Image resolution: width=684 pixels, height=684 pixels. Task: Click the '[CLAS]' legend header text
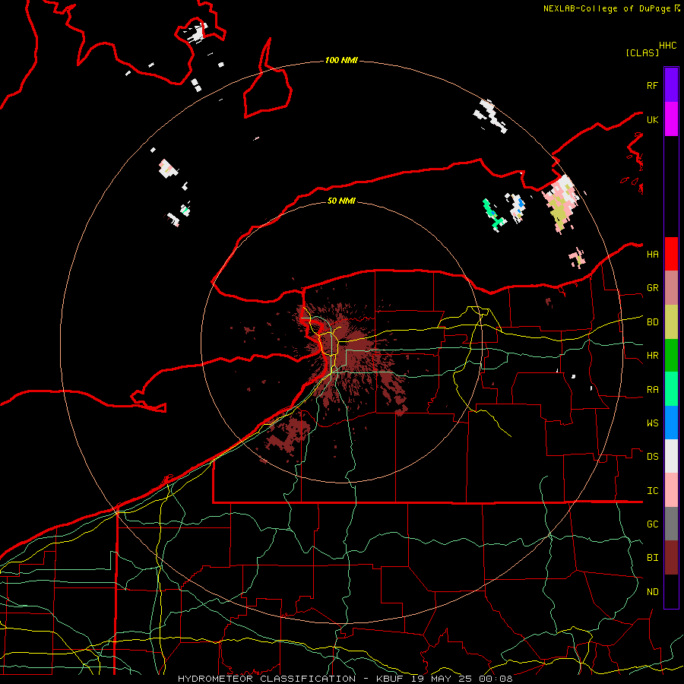click(642, 52)
